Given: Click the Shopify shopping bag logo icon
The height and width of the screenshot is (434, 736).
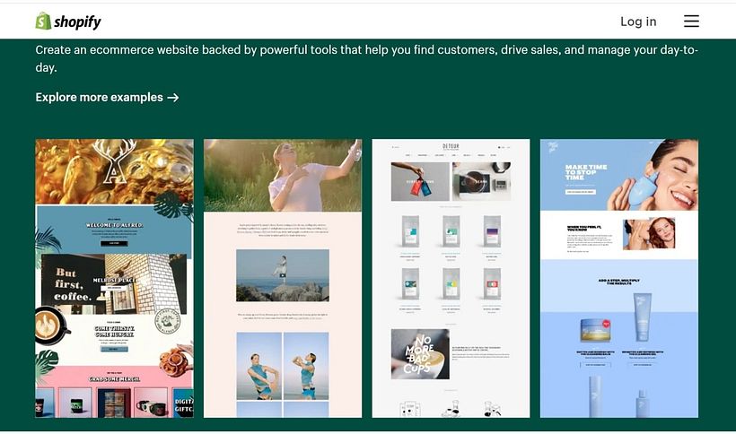Looking at the screenshot, I should coord(43,21).
